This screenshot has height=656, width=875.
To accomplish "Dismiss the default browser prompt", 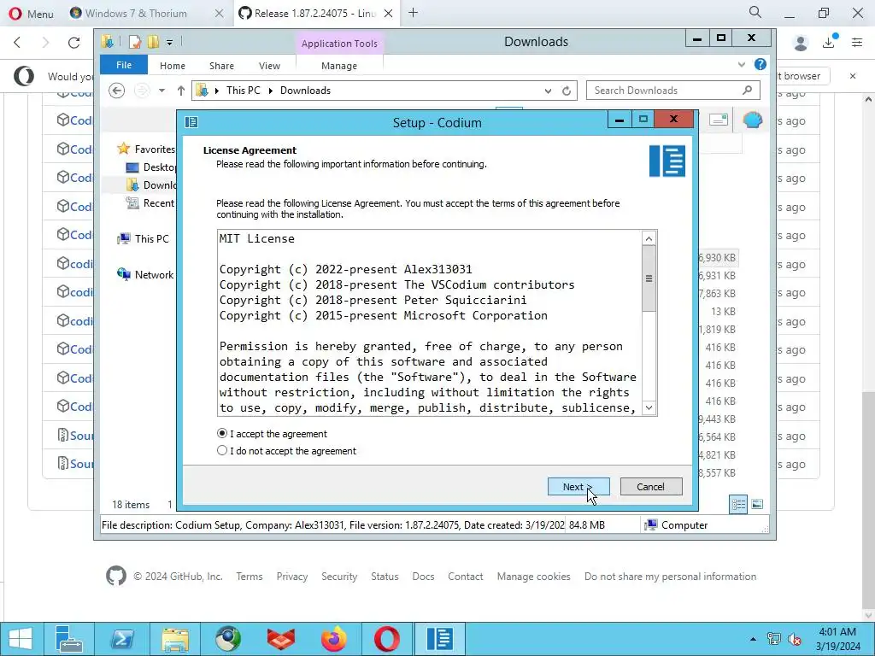I will [852, 76].
